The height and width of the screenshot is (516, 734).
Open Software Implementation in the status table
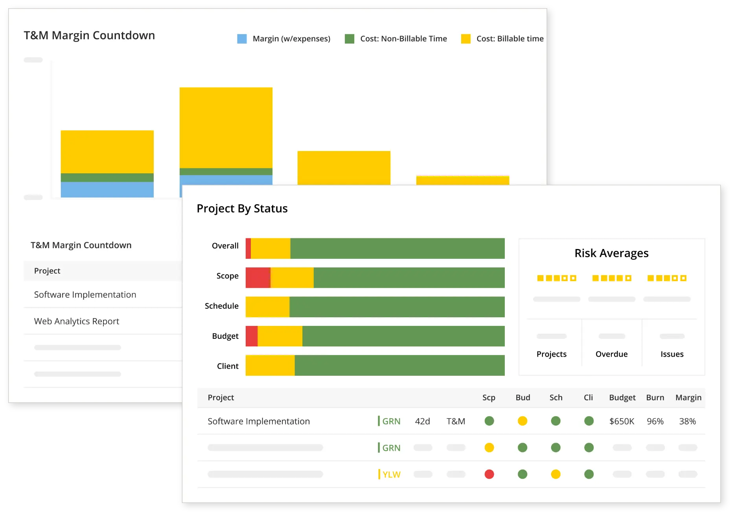pos(259,421)
